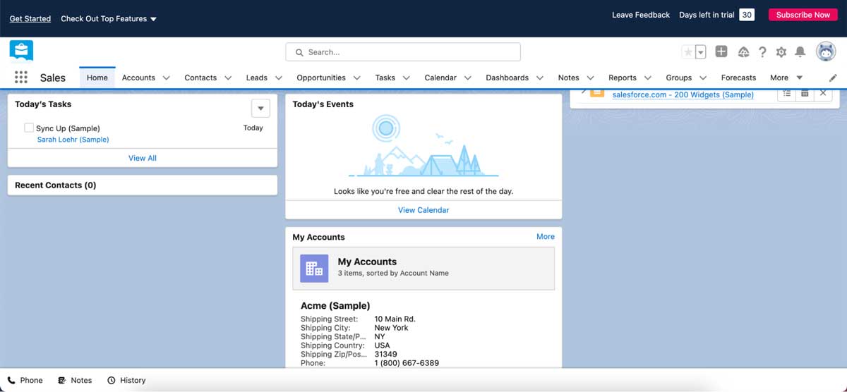
Task: Open Today's Tasks filter dropdown
Action: pyautogui.click(x=260, y=108)
